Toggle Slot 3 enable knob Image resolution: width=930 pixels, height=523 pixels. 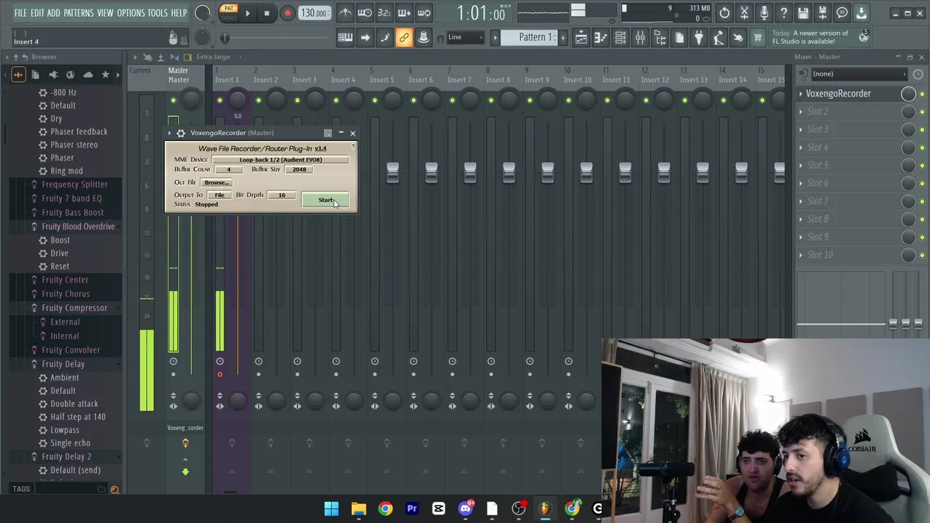point(908,129)
